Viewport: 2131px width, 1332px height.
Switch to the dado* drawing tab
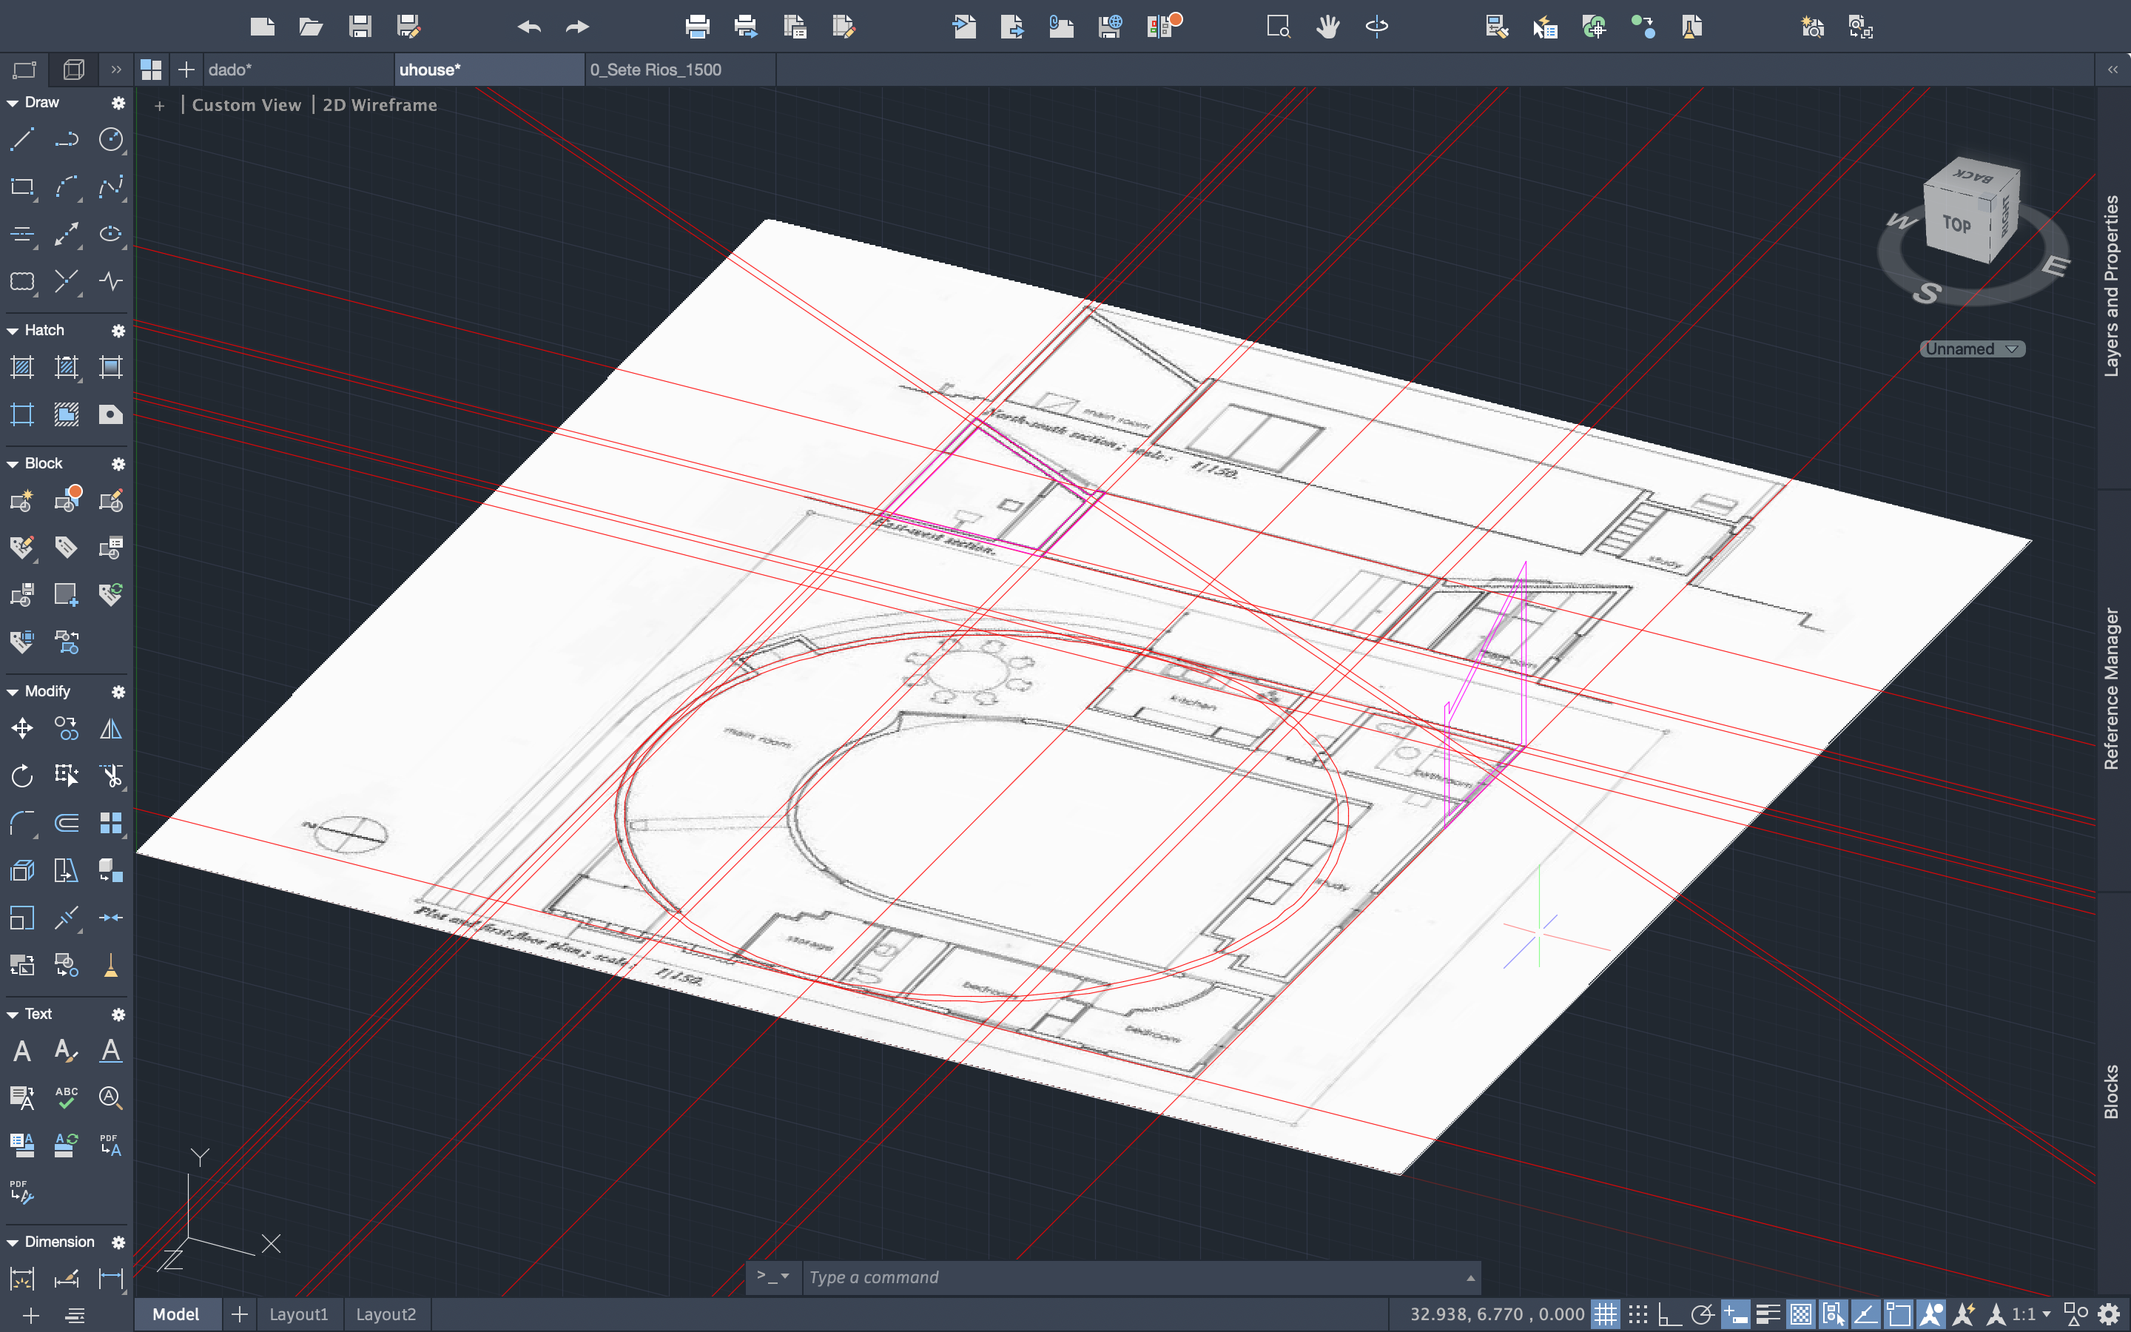pos(300,70)
